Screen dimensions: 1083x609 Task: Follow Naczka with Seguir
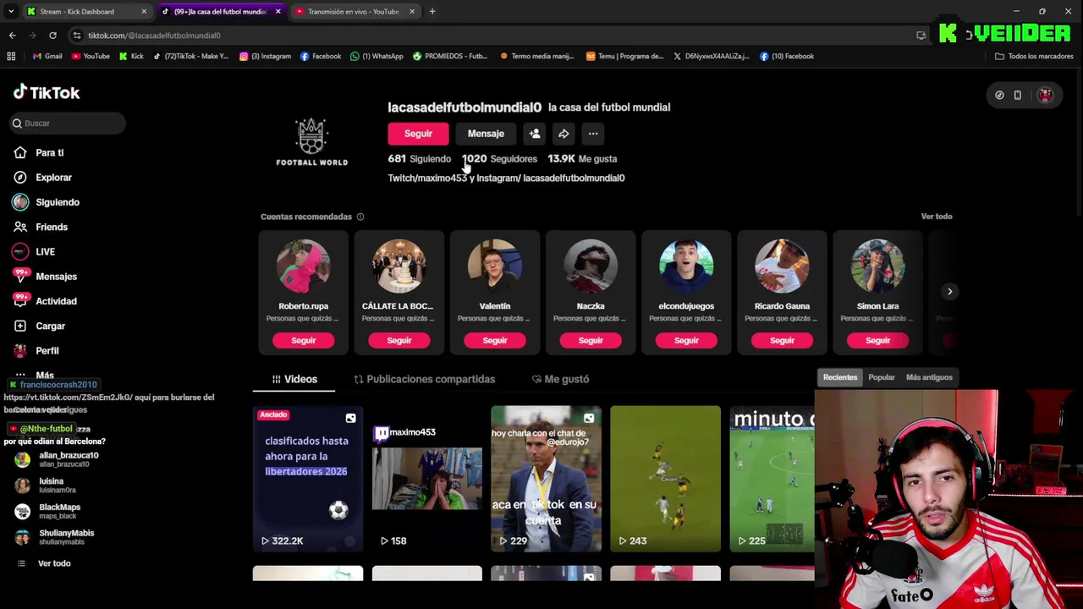591,340
